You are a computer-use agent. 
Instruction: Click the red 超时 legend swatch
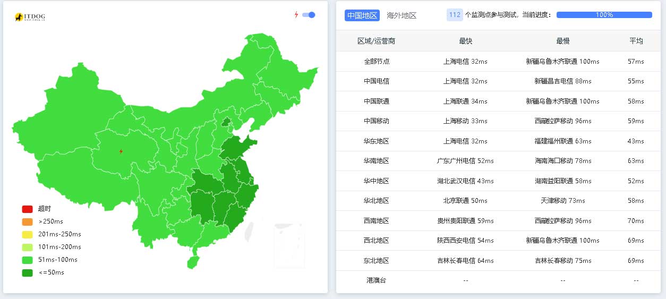click(27, 209)
